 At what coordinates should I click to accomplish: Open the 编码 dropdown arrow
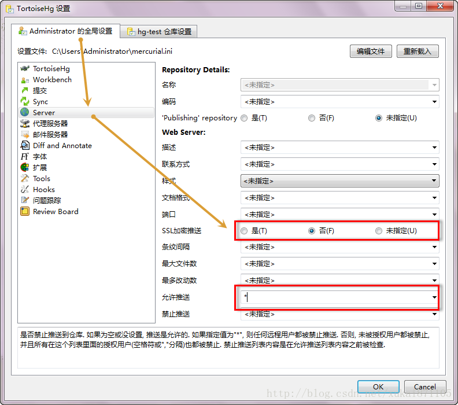434,102
